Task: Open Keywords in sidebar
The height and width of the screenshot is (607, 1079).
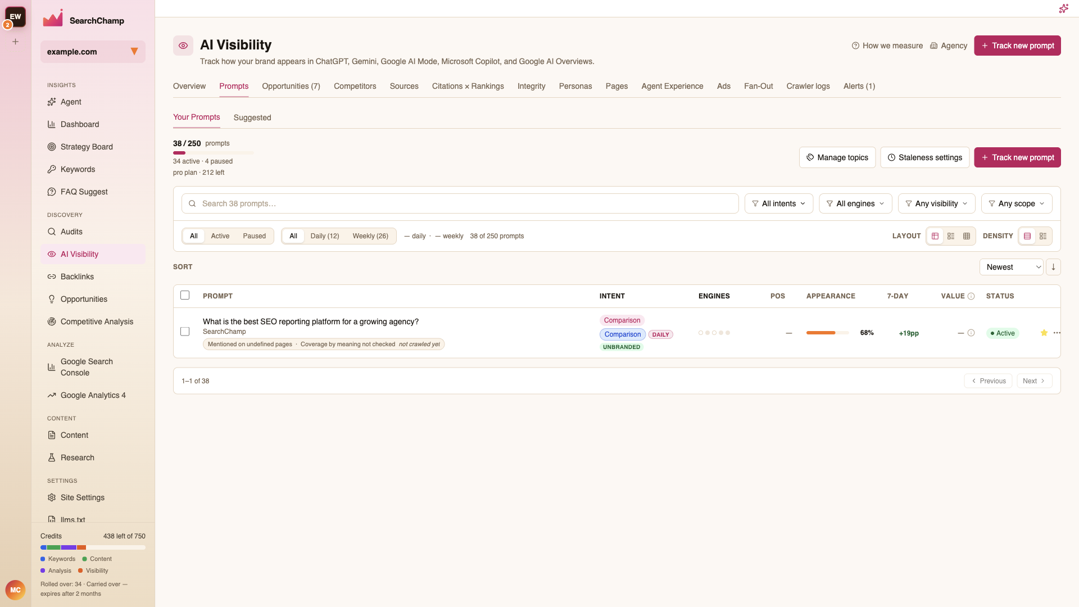Action: point(93,169)
